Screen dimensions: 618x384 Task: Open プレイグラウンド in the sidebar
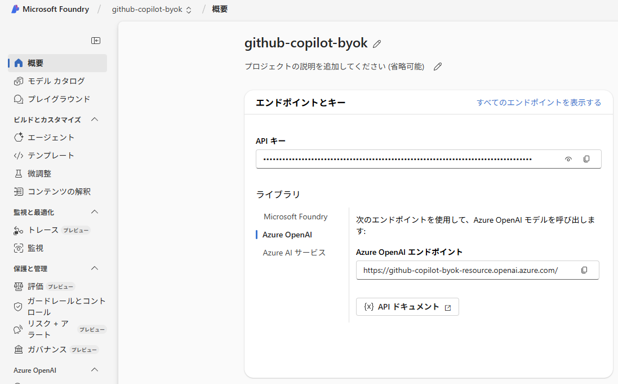pos(57,99)
